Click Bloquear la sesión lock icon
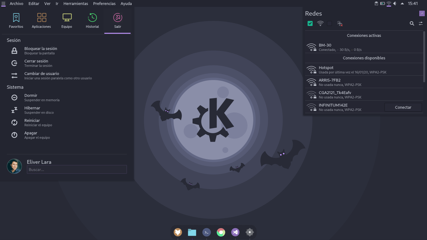 pos(14,51)
